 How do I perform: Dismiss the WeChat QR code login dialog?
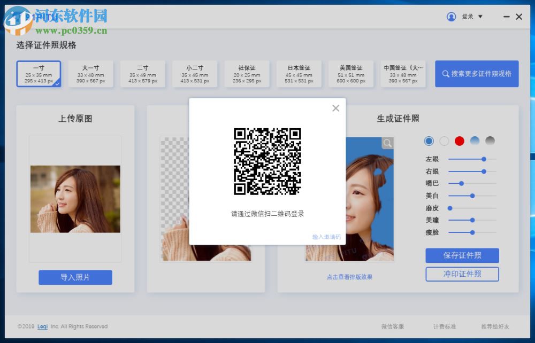pyautogui.click(x=335, y=108)
